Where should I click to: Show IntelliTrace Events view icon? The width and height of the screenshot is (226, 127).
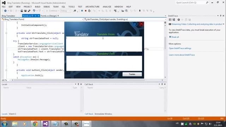pyautogui.click(x=170, y=20)
